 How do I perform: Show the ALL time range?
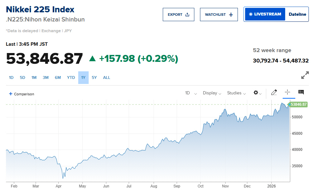click(107, 78)
